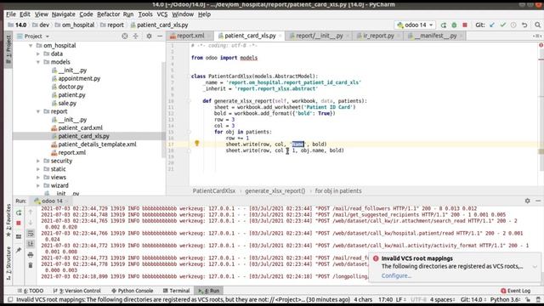Click the restore layout icon in the Run panel
The width and height of the screenshot is (544, 306).
(19, 236)
